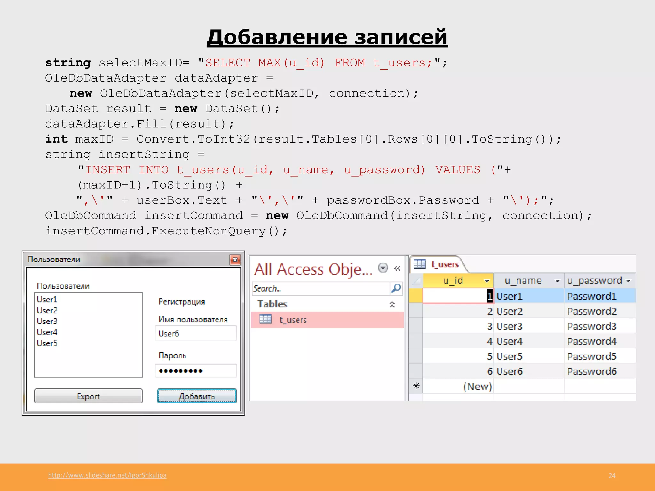Click cell Password2 in datasheet
This screenshot has height=491, width=655.
[x=600, y=311]
